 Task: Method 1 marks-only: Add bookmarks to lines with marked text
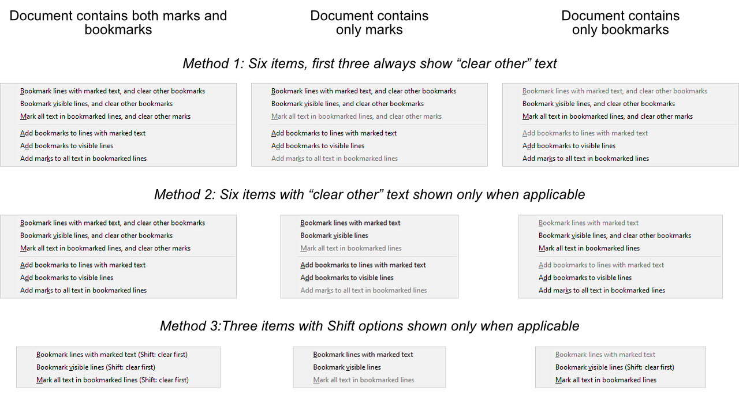pos(369,133)
